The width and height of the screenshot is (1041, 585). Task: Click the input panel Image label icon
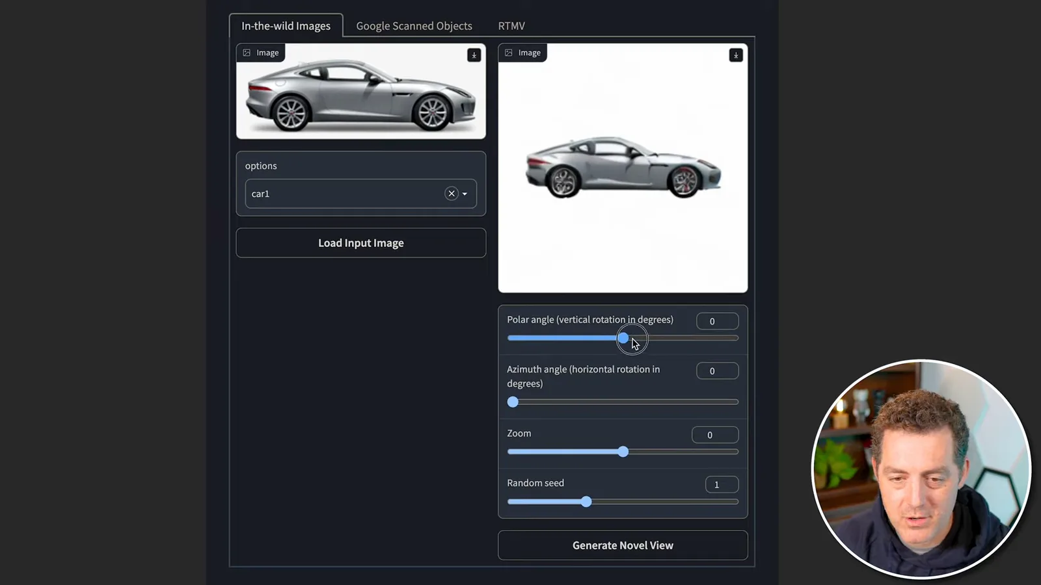point(247,53)
